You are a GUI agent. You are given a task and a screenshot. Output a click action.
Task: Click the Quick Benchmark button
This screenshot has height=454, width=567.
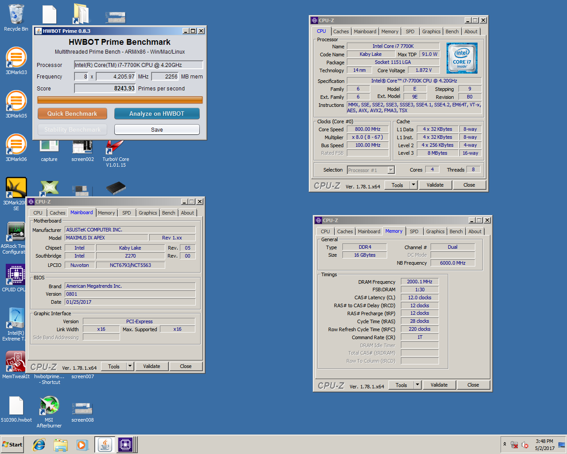(x=72, y=113)
